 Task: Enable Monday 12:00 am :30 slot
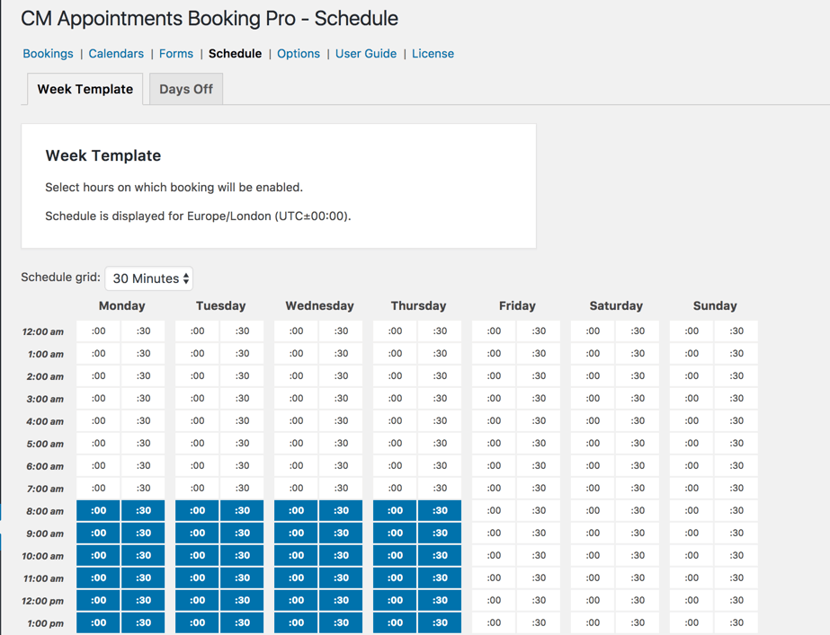point(143,331)
